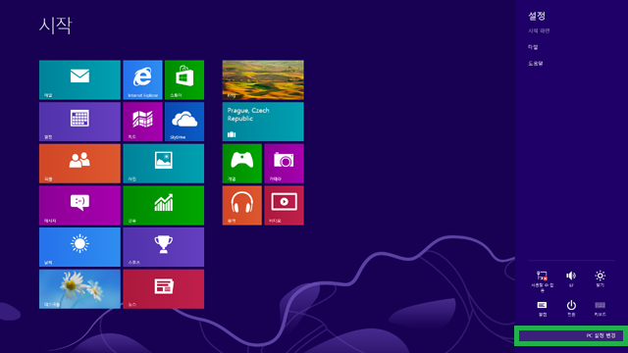Viewport: 628px width, 353px height.
Task: Click the keyboard icon in settings
Action: coord(600,309)
